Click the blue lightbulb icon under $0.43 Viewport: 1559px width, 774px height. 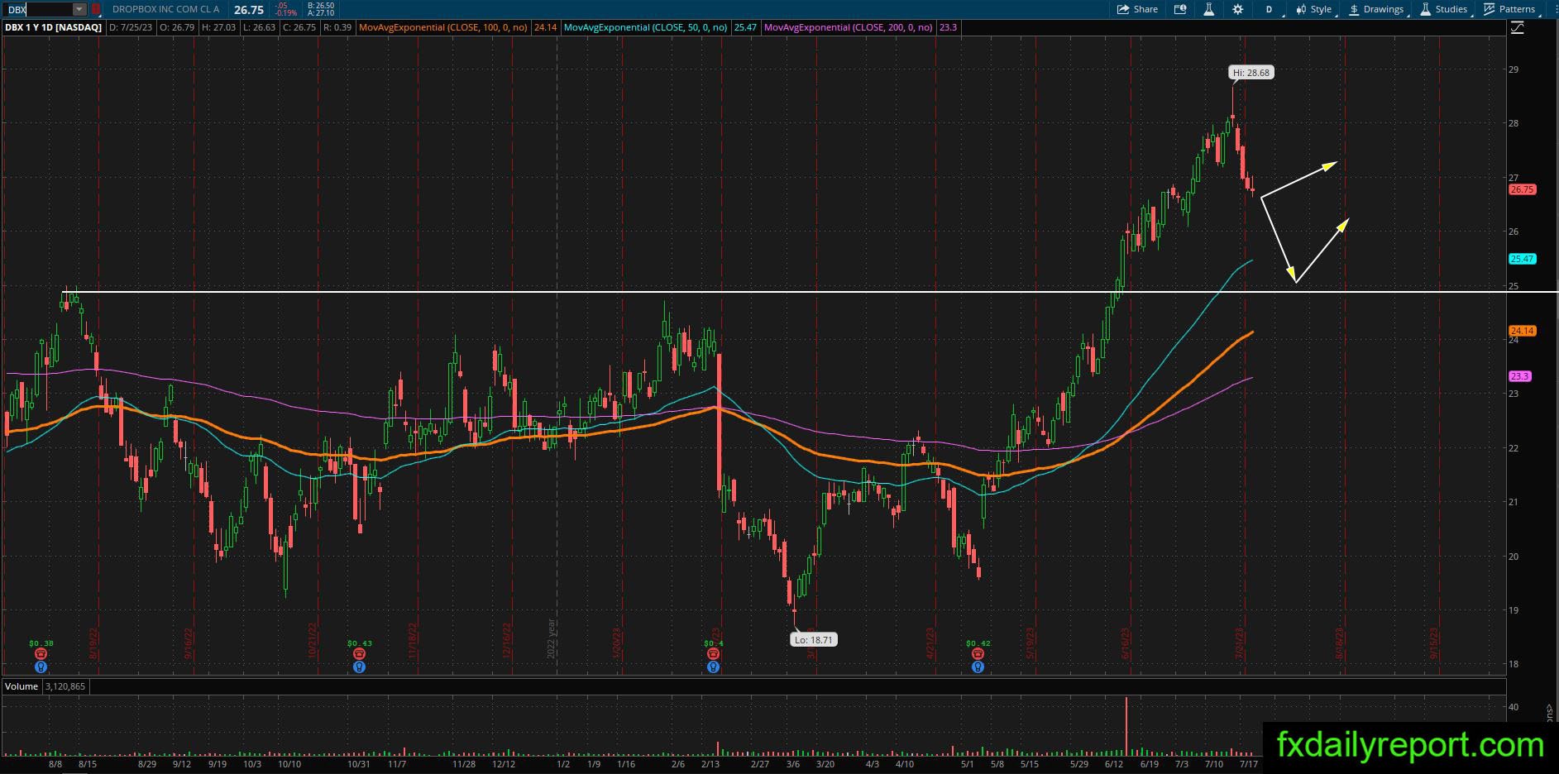coord(359,666)
